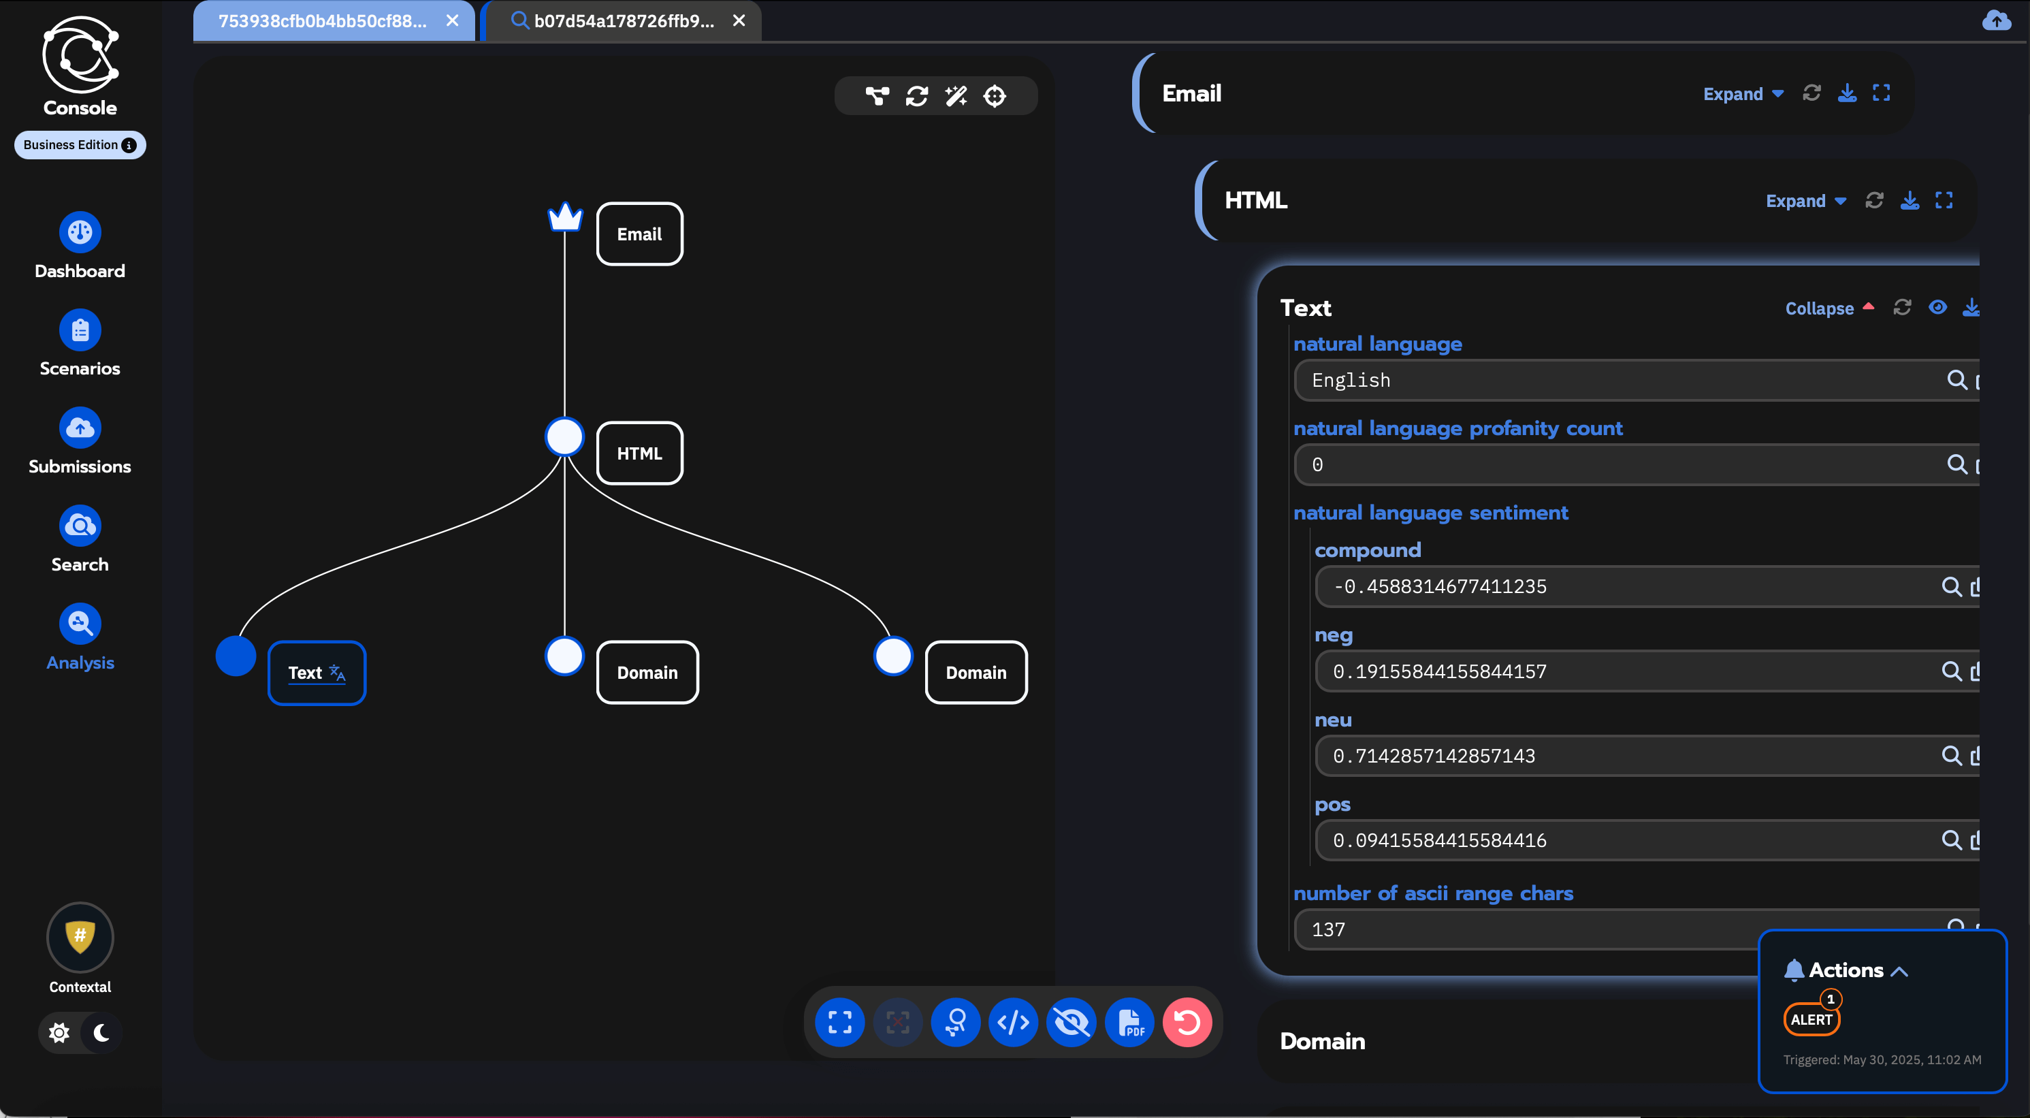Click the upload icon at top right
Viewport: 2030px width, 1118px height.
pyautogui.click(x=1996, y=21)
